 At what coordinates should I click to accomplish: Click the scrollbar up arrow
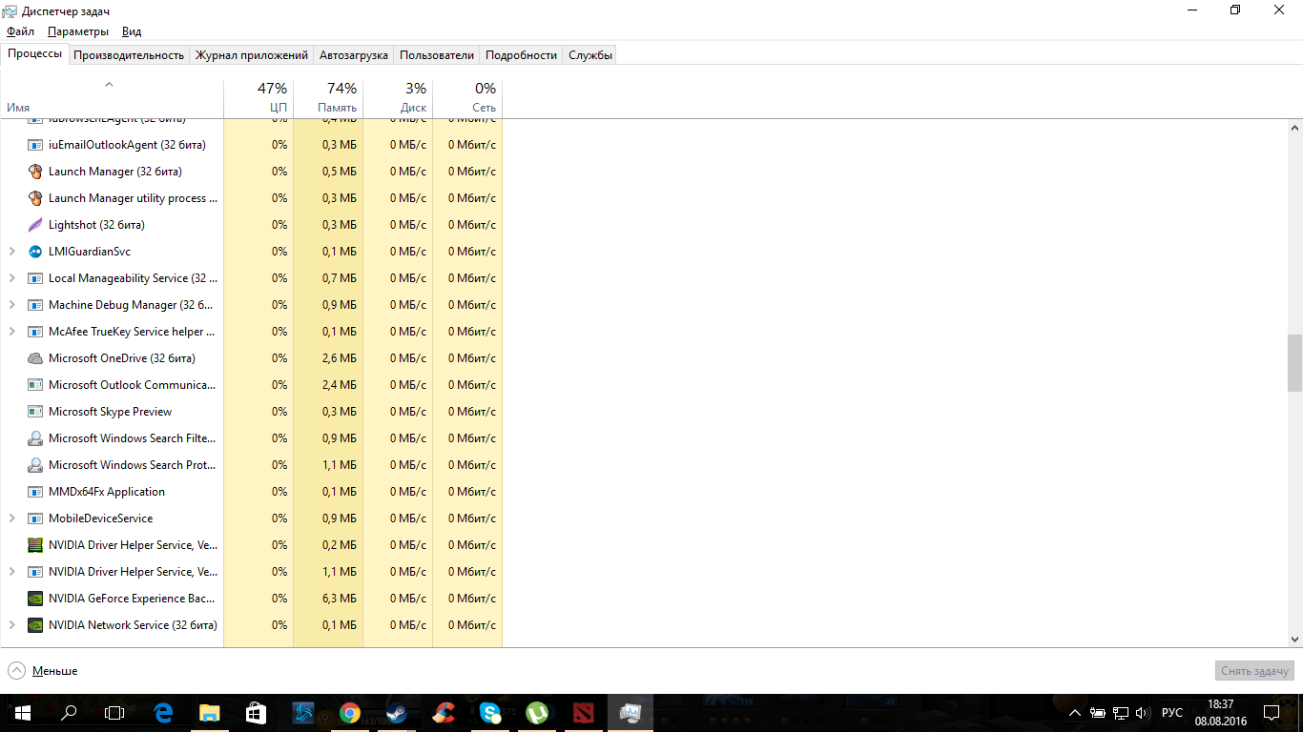1294,128
